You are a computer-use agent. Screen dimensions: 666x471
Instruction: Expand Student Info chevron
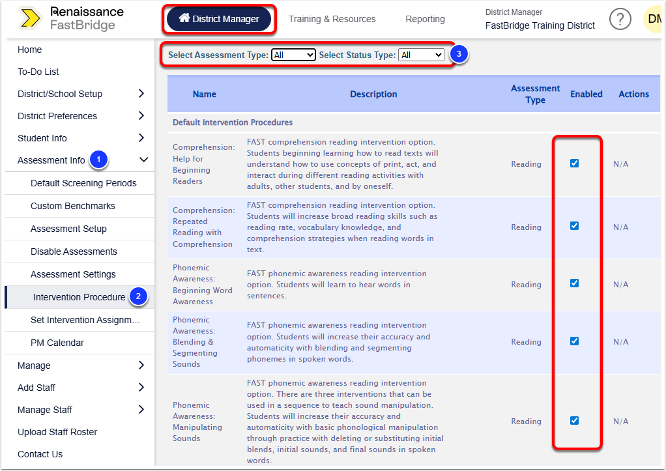tap(141, 137)
